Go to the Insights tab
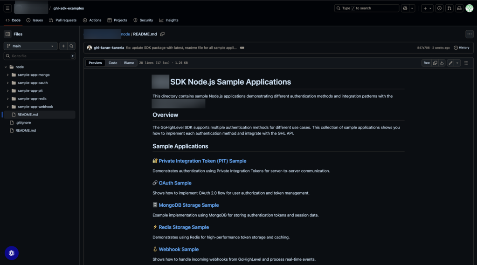This screenshot has height=265, width=477. coord(169,20)
